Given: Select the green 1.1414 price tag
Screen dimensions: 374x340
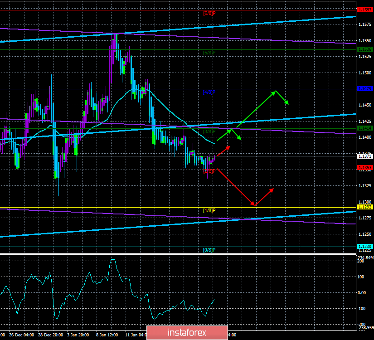Looking at the screenshot, I should pos(365,128).
